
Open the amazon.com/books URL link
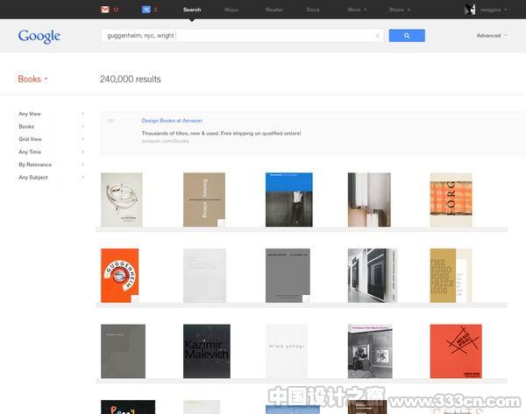click(x=166, y=141)
